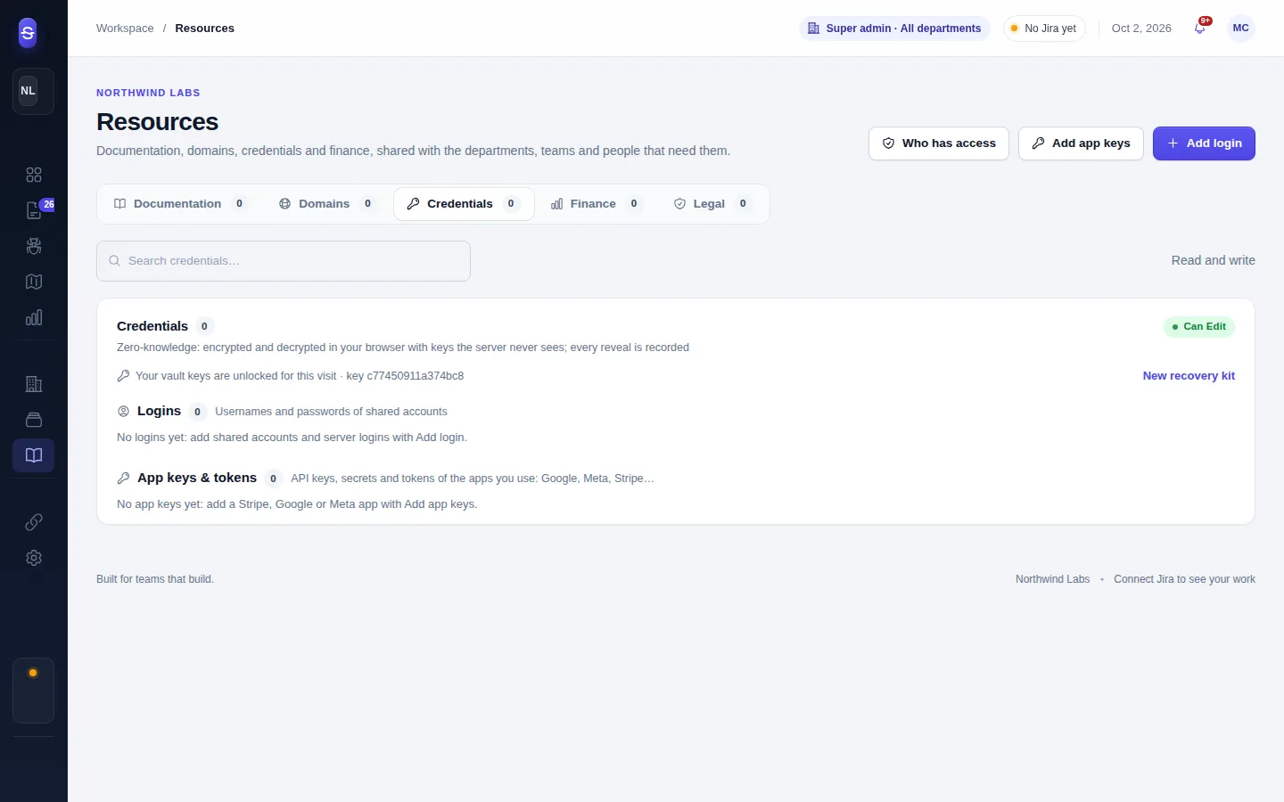Focus the Search credentials field
The image size is (1284, 802).
point(284,261)
